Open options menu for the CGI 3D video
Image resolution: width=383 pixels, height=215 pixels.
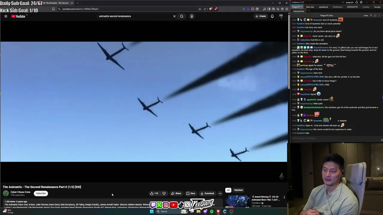click(284, 197)
